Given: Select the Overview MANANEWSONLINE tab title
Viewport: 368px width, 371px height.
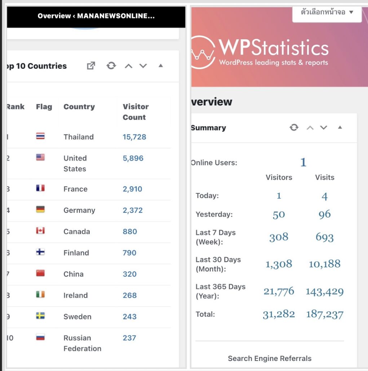Looking at the screenshot, I should coord(96,16).
